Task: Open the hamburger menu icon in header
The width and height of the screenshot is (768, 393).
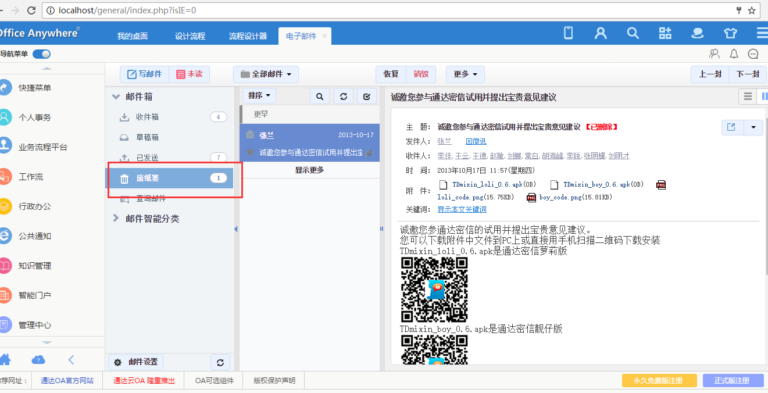Action: 762,33
